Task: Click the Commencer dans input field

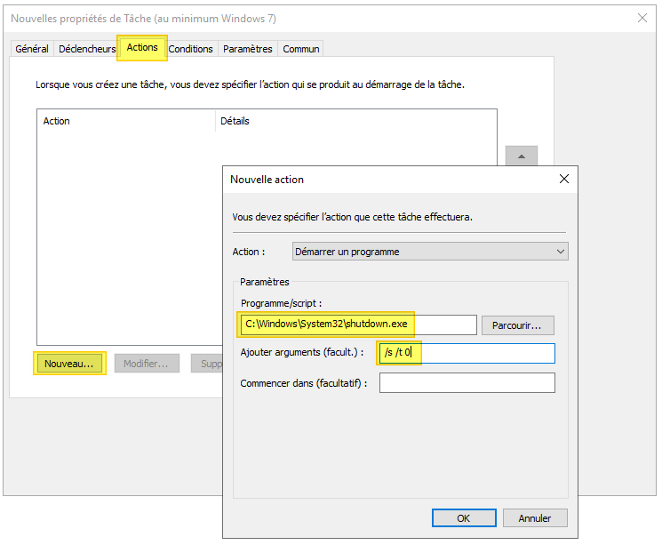Action: [467, 383]
